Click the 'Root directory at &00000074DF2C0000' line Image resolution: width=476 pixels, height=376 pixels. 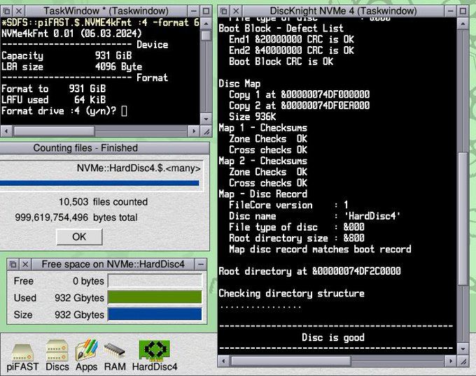309,271
